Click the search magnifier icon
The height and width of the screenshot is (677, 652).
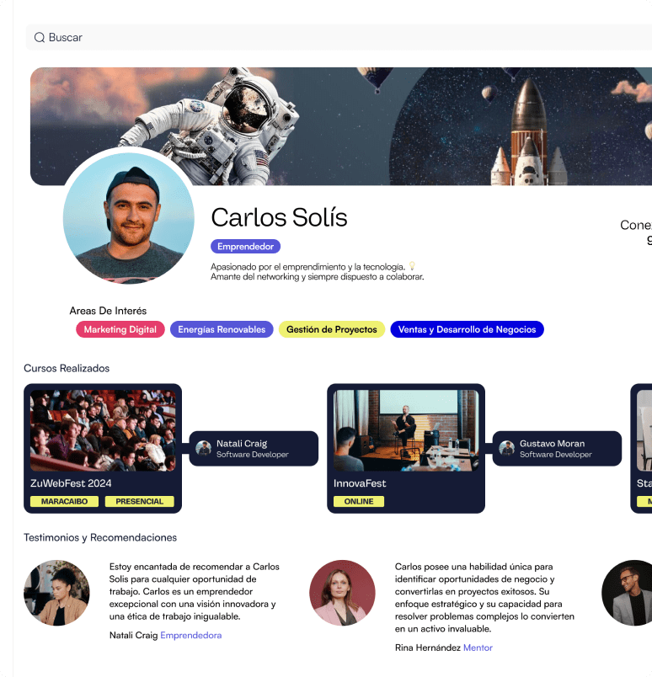[x=40, y=38]
